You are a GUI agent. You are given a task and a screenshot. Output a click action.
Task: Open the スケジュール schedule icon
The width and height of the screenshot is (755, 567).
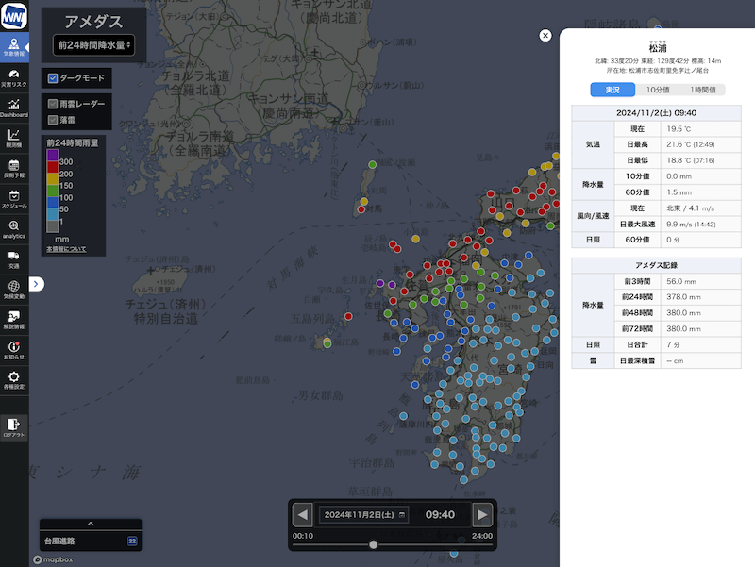coord(14,199)
